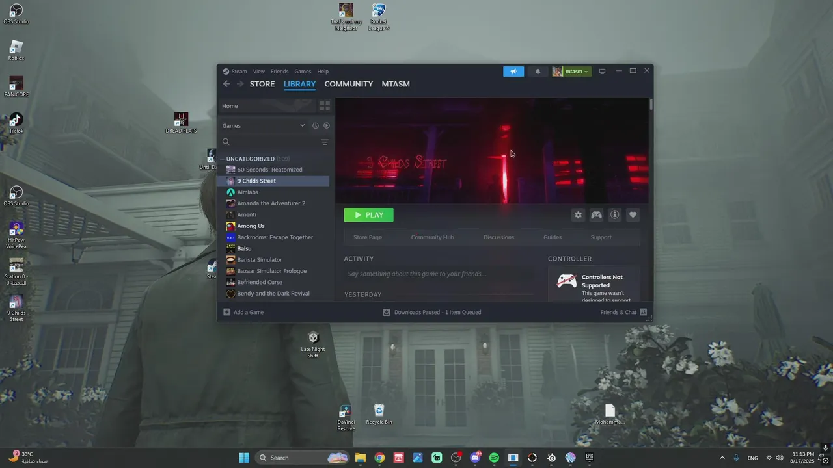The image size is (833, 468).
Task: Click the library Home button
Action: point(267,106)
